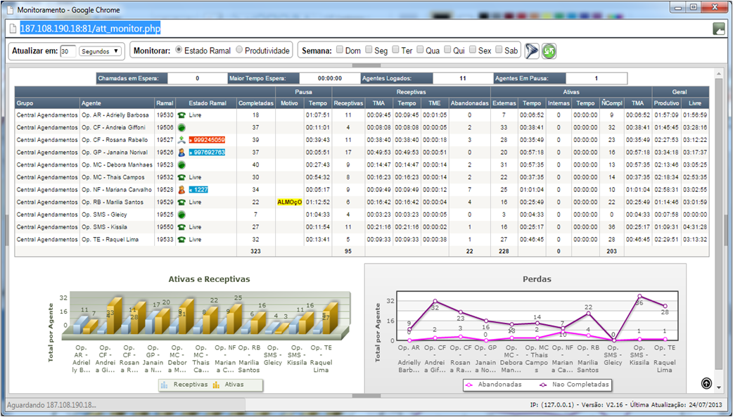Select the Produtividade radio button
The height and width of the screenshot is (417, 733).
pyautogui.click(x=239, y=49)
